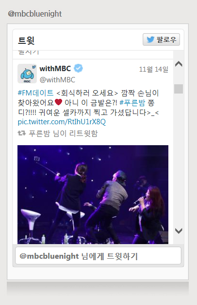Focus the @mbcbluenight 님에게 트윗하기 field
This screenshot has width=197, height=305.
click(98, 256)
